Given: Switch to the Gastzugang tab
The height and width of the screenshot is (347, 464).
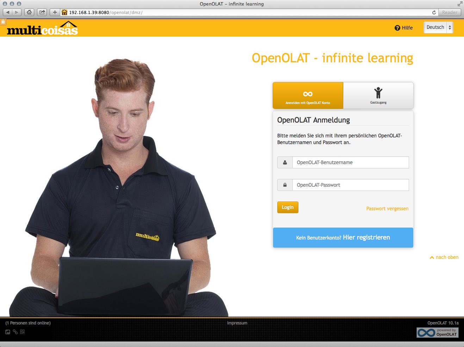Looking at the screenshot, I should click(x=378, y=95).
